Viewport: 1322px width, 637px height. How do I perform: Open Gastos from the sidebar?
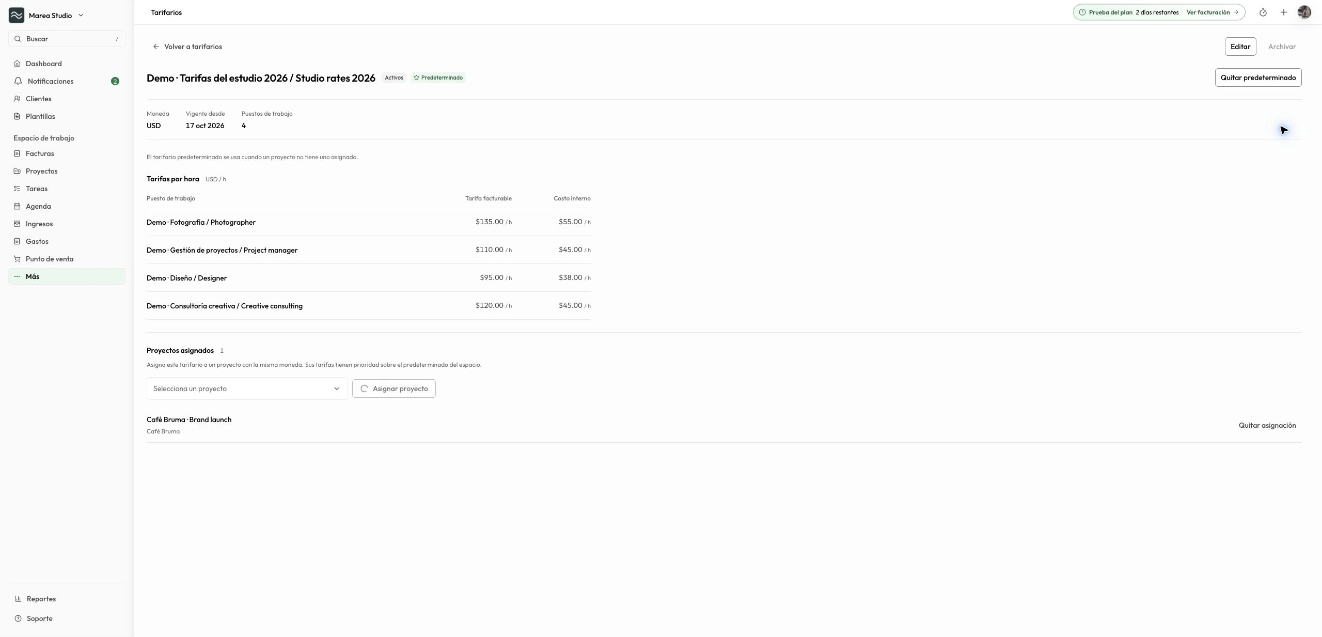click(67, 241)
